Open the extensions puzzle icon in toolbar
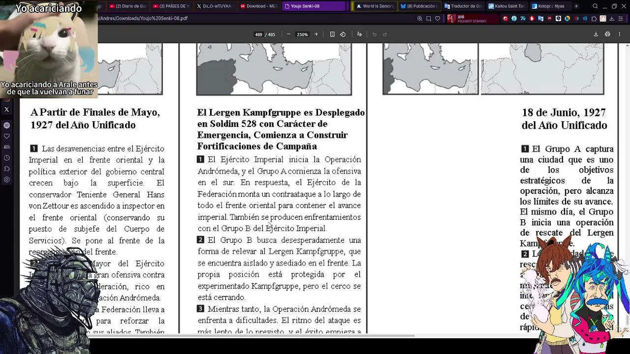This screenshot has width=630, height=354. [594, 19]
